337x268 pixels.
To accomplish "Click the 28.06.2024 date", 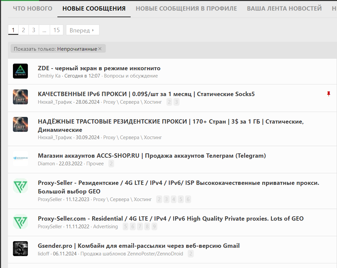I will pyautogui.click(x=88, y=102).
